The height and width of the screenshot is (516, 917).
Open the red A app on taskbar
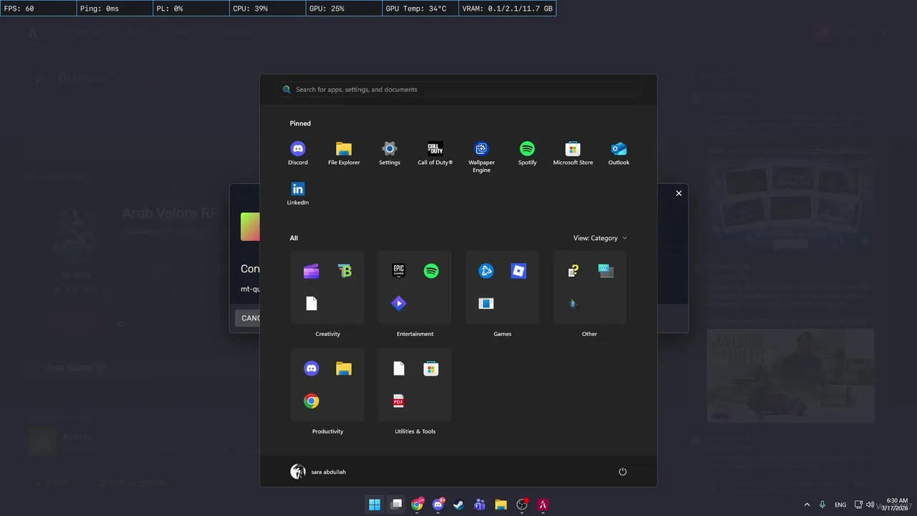coord(543,505)
